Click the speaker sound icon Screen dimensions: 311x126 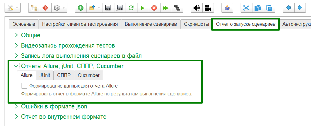pos(197,8)
